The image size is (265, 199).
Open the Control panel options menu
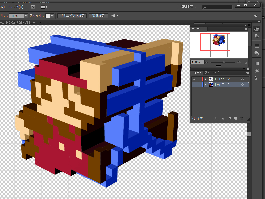pos(255,16)
